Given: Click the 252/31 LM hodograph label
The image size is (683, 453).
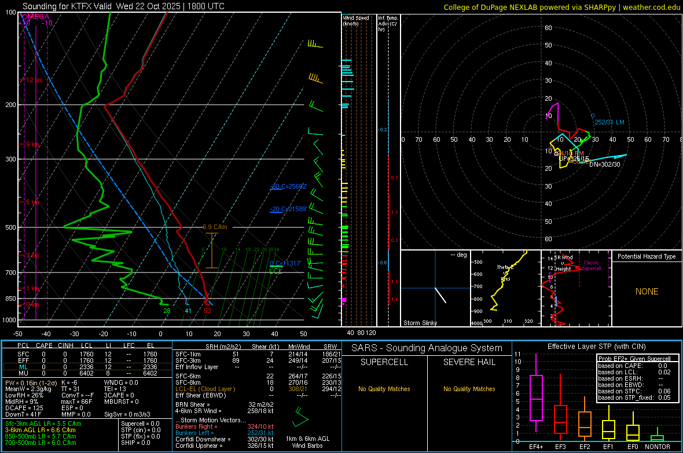Looking at the screenshot, I should point(609,122).
